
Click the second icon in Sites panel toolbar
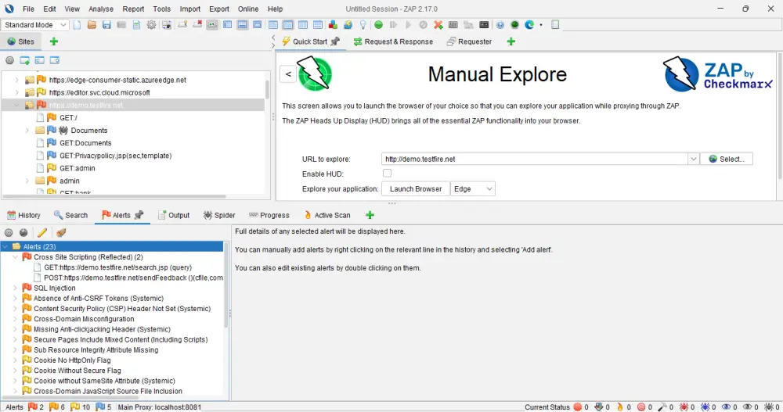click(x=24, y=60)
